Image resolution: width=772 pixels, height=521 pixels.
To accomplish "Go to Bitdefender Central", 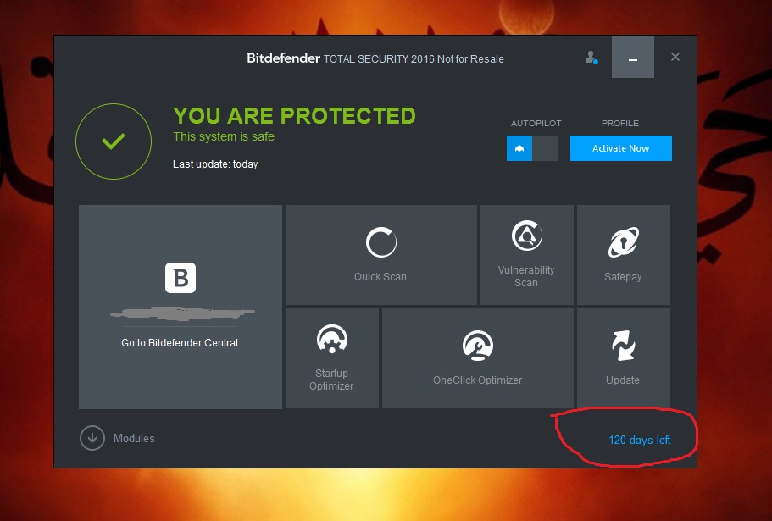I will [180, 343].
